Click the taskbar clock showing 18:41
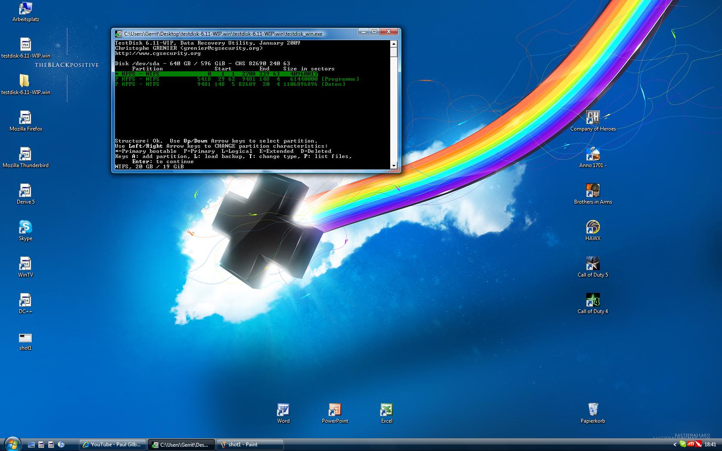This screenshot has height=451, width=722. (710, 445)
